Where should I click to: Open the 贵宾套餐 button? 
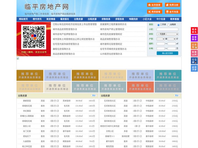tap(155, 12)
